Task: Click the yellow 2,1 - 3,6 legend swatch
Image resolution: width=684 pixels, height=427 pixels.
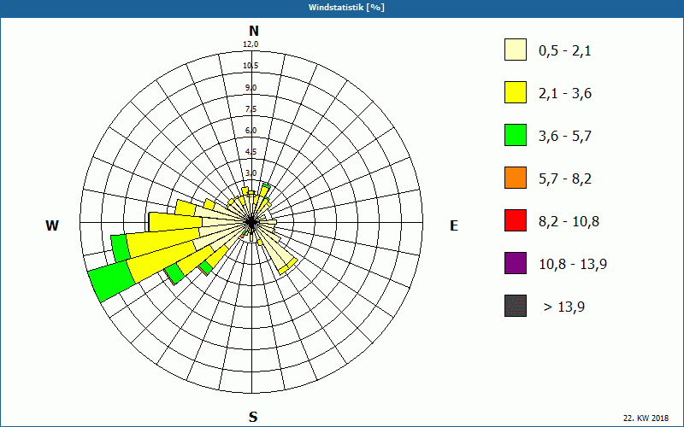Action: pyautogui.click(x=516, y=92)
